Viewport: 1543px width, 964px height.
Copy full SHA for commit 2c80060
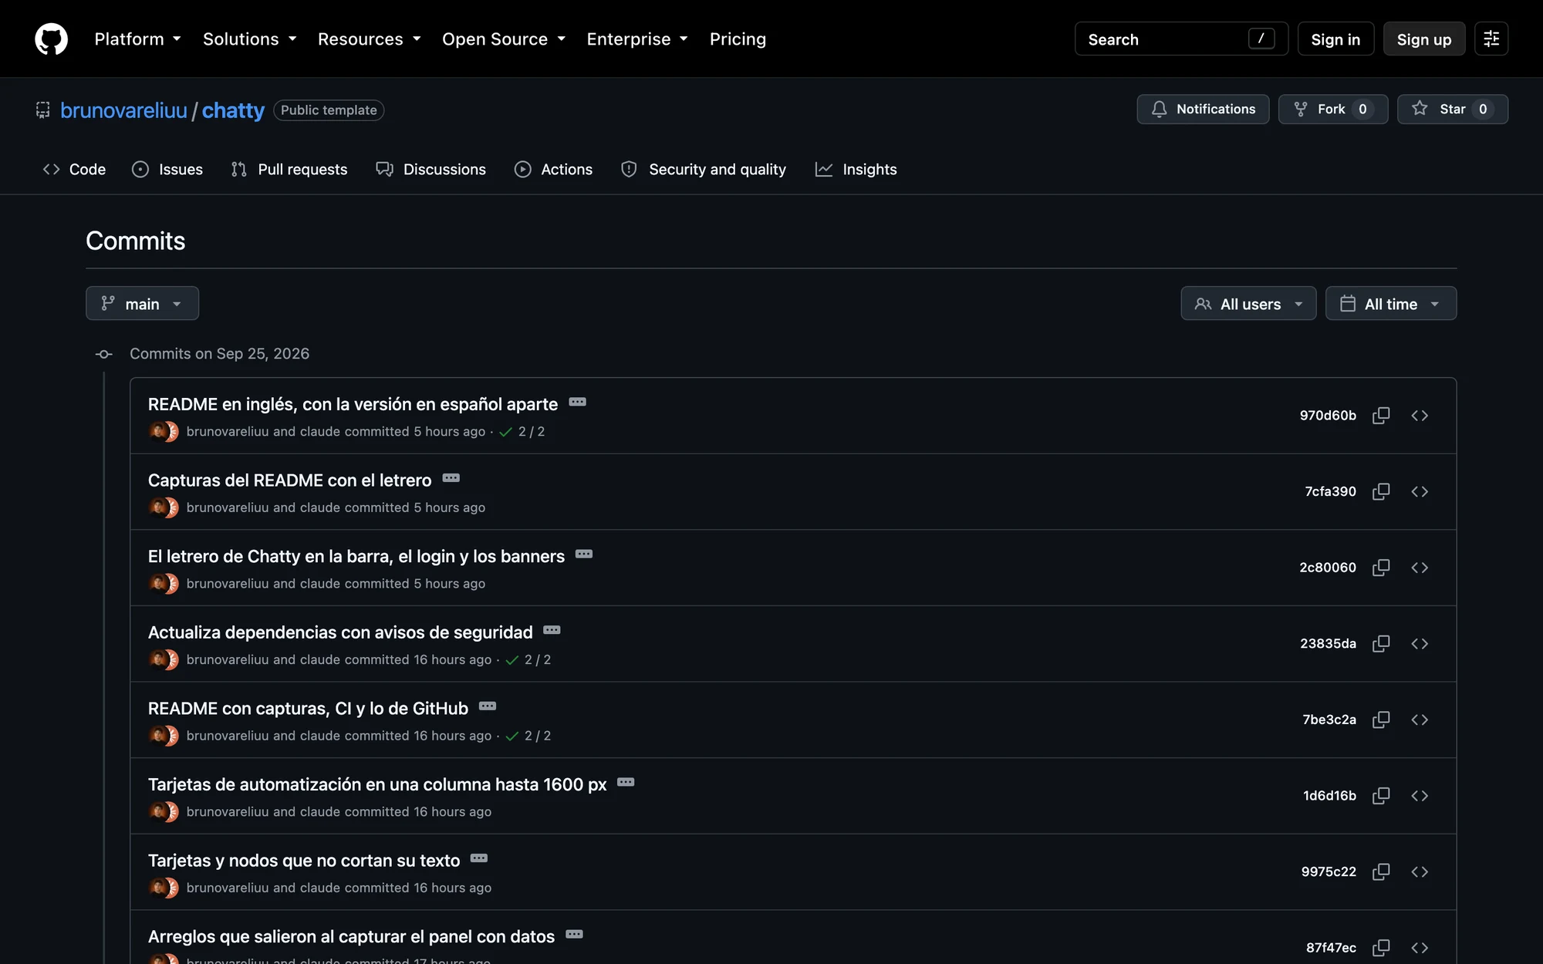1381,568
